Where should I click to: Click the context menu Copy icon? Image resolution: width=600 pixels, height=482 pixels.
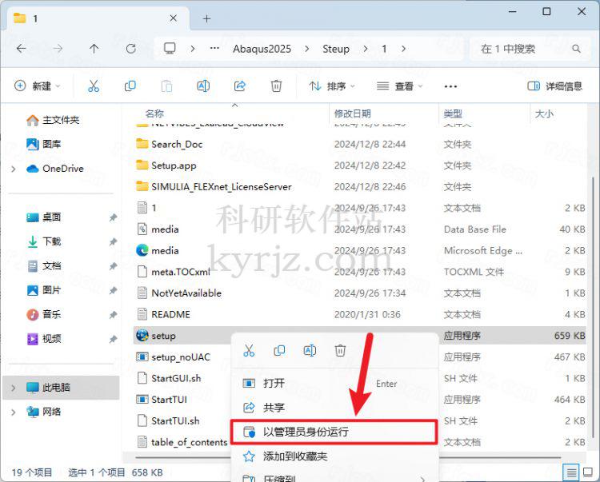279,350
